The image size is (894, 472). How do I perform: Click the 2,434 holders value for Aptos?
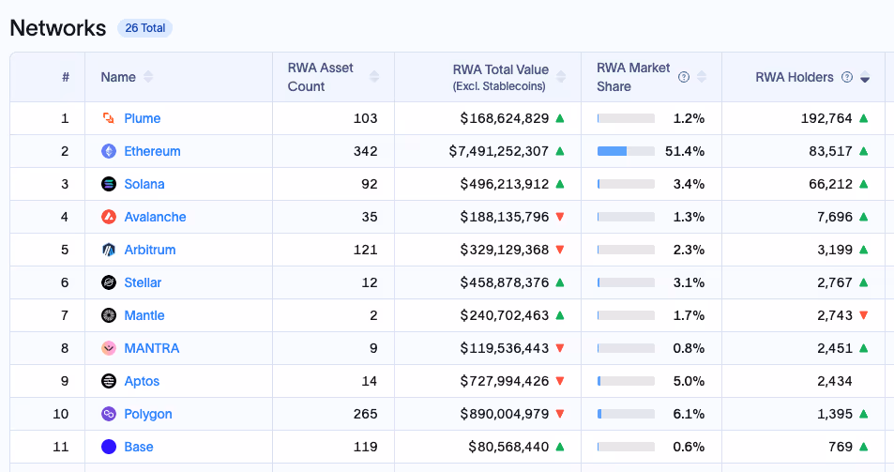[835, 381]
